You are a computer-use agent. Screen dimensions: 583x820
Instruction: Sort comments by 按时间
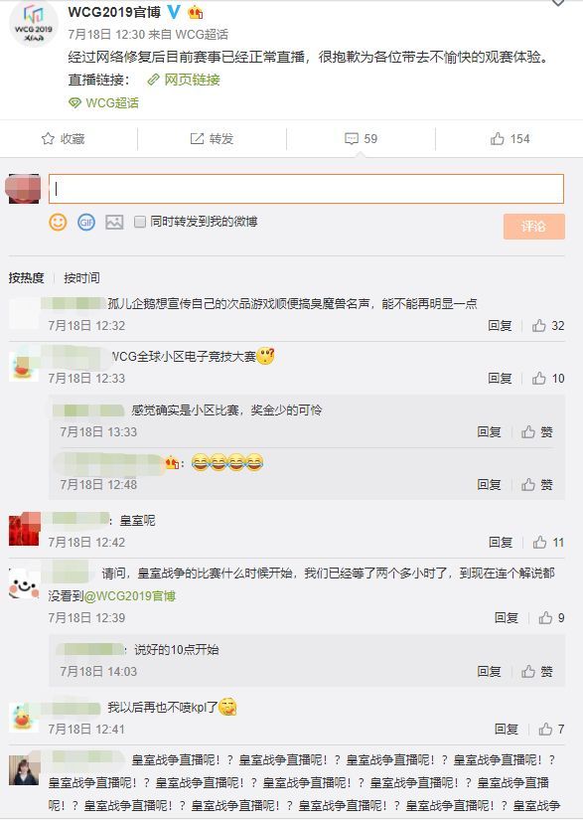(81, 277)
